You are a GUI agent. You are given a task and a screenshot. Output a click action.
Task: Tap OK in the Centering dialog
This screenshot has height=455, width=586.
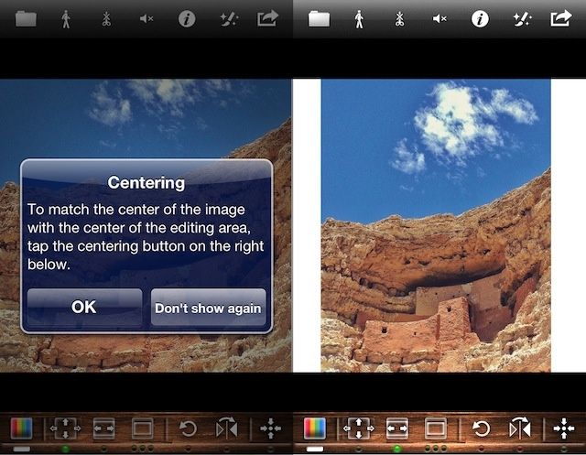tap(84, 307)
